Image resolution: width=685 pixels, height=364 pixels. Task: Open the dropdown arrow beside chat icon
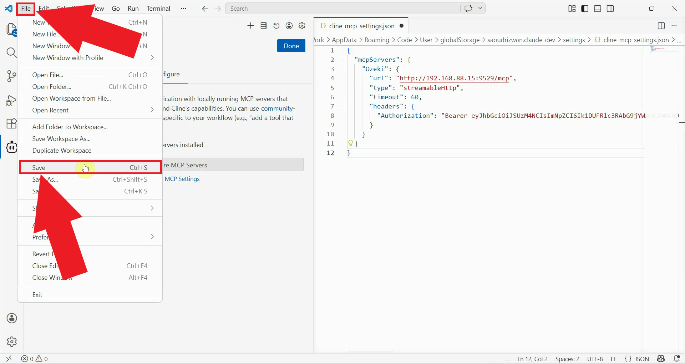click(x=480, y=8)
